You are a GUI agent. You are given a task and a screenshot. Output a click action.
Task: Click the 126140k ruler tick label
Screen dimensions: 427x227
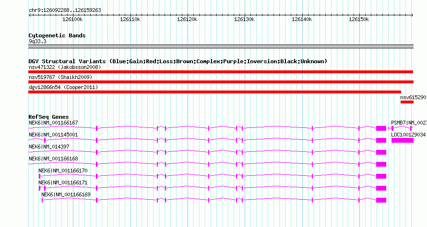click(302, 20)
